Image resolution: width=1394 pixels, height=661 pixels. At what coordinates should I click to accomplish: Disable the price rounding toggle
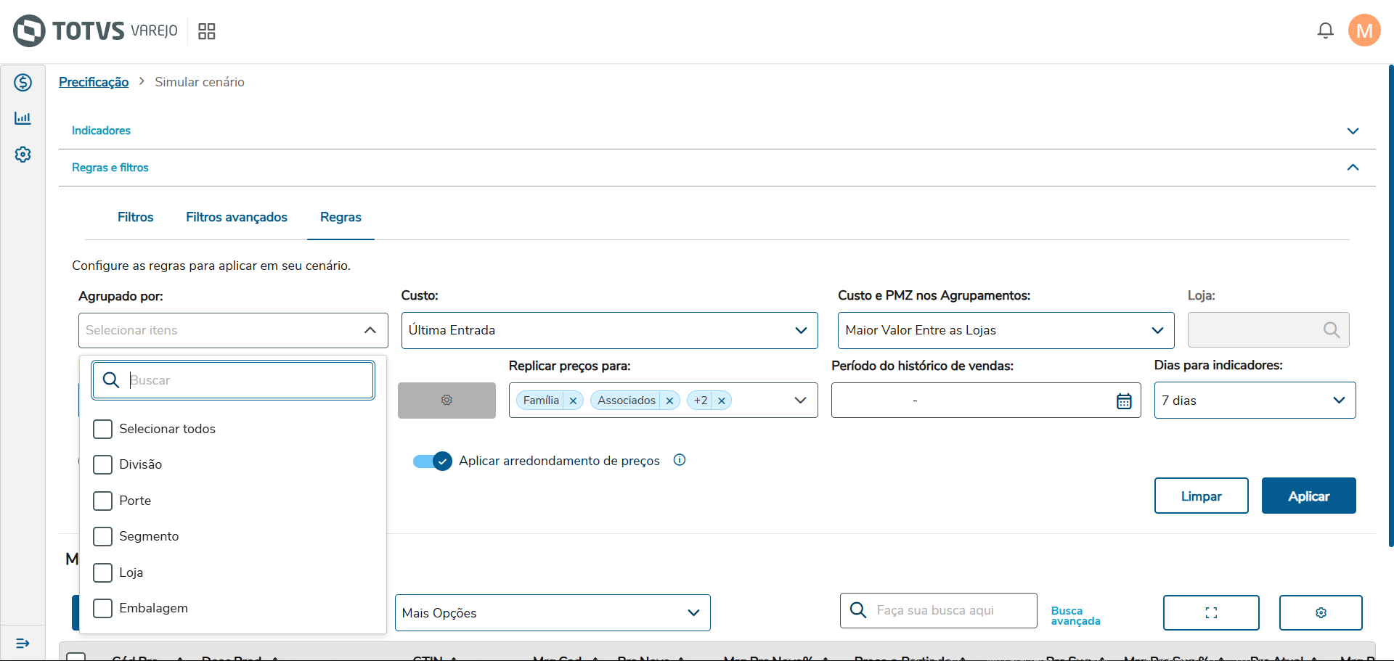click(433, 461)
